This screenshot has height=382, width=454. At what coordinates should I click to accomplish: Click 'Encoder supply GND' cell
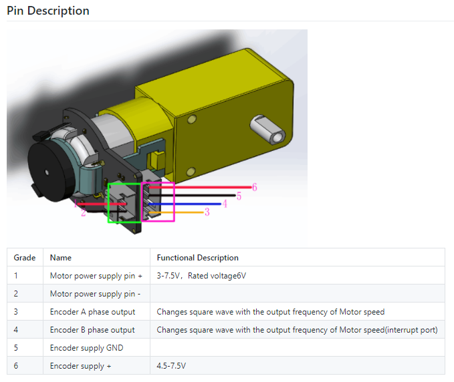[96, 347]
